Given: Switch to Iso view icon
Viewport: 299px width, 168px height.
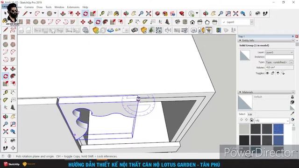Looking at the screenshot, I should (x=178, y=22).
